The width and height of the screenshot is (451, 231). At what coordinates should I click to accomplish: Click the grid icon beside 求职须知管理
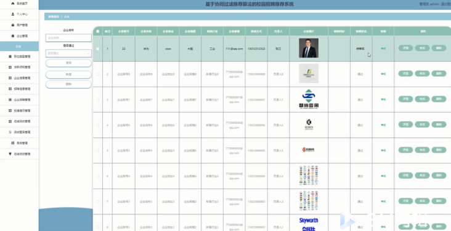pos(10,67)
